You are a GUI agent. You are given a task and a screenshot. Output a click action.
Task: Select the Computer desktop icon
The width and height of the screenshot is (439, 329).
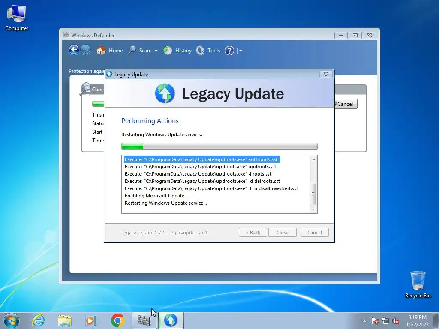point(17,18)
